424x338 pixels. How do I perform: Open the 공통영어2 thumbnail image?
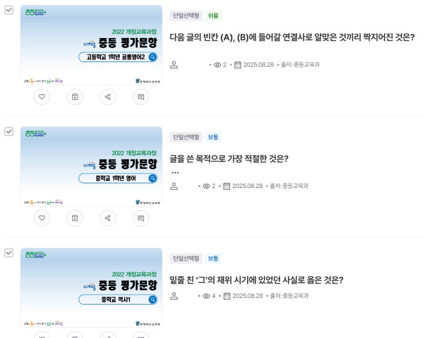(92, 45)
